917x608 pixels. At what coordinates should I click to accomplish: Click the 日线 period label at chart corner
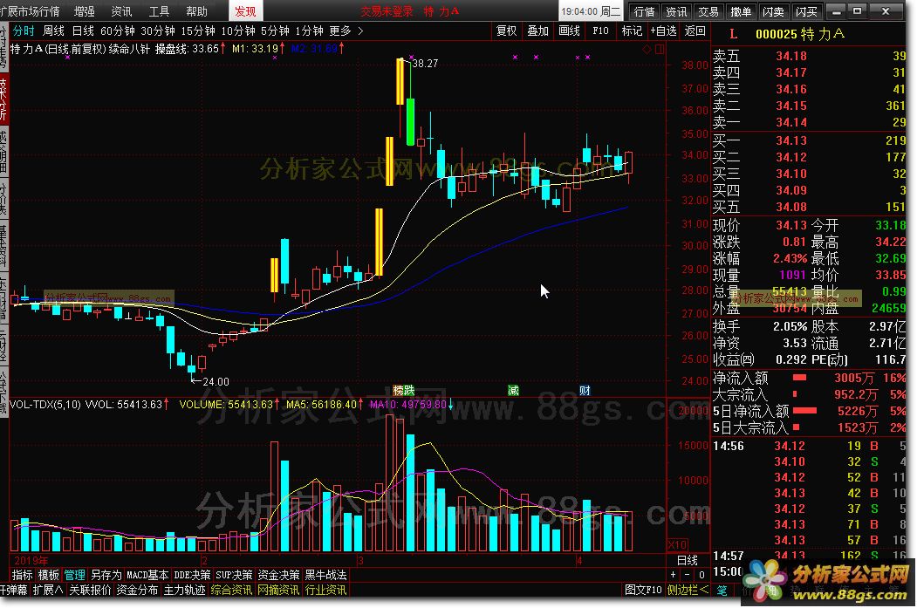(688, 560)
